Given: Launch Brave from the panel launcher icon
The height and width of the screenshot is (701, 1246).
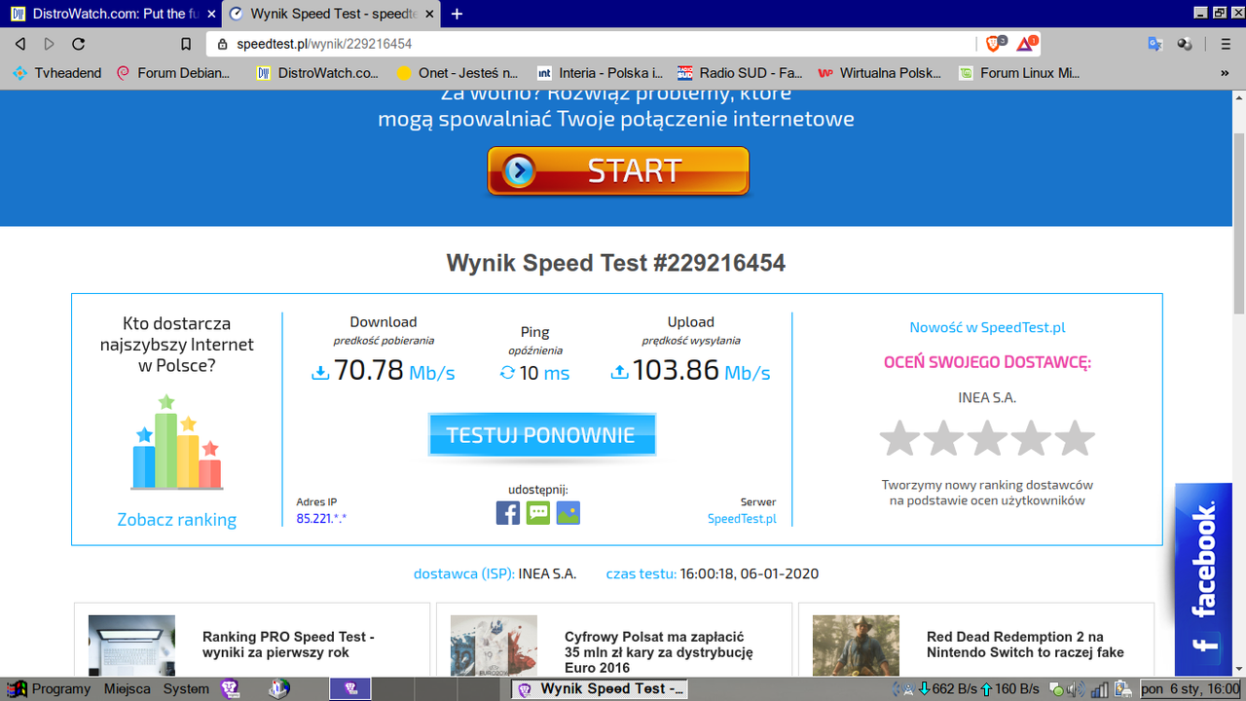Looking at the screenshot, I should (231, 689).
